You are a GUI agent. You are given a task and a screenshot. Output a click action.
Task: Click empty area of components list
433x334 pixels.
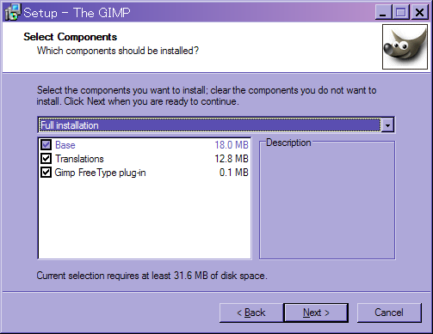point(145,219)
